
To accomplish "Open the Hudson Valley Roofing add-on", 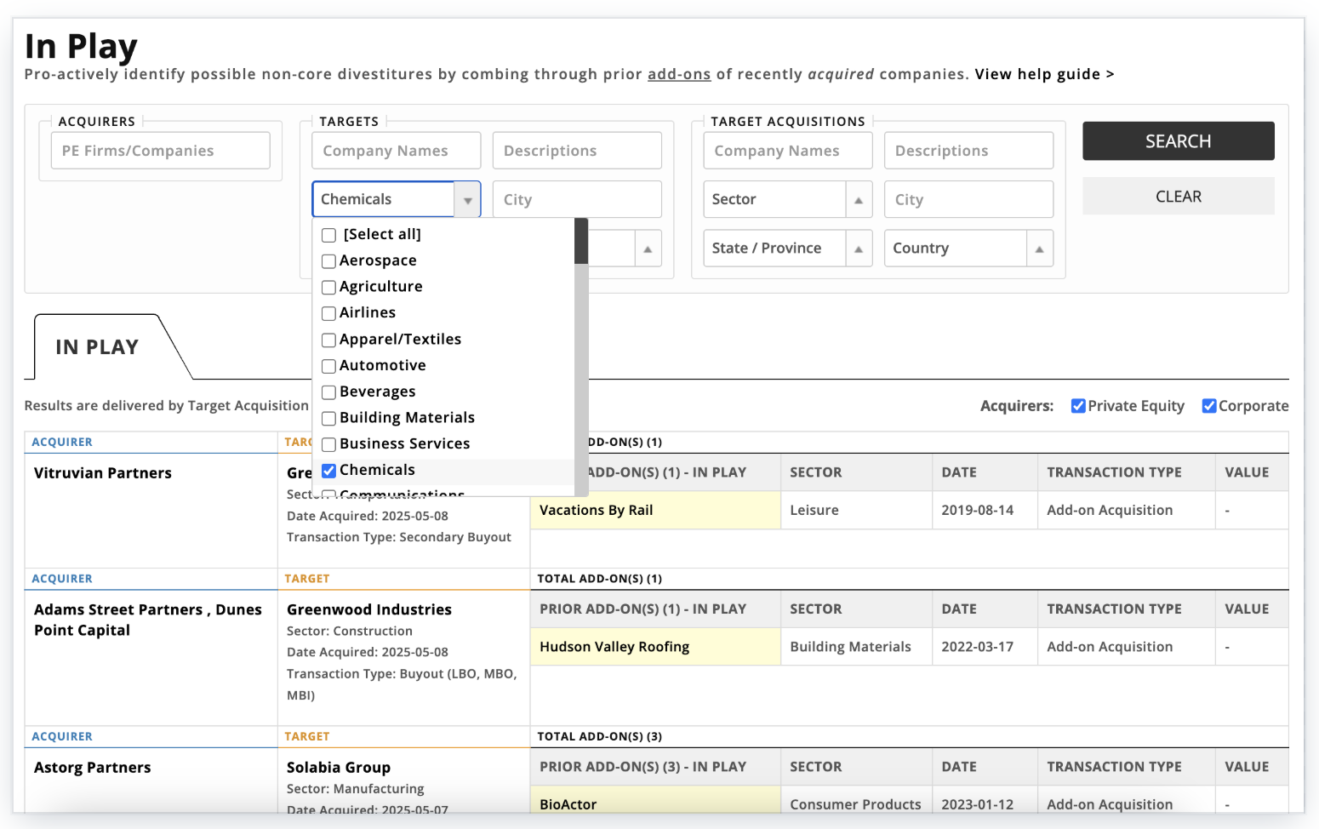I will (x=614, y=647).
